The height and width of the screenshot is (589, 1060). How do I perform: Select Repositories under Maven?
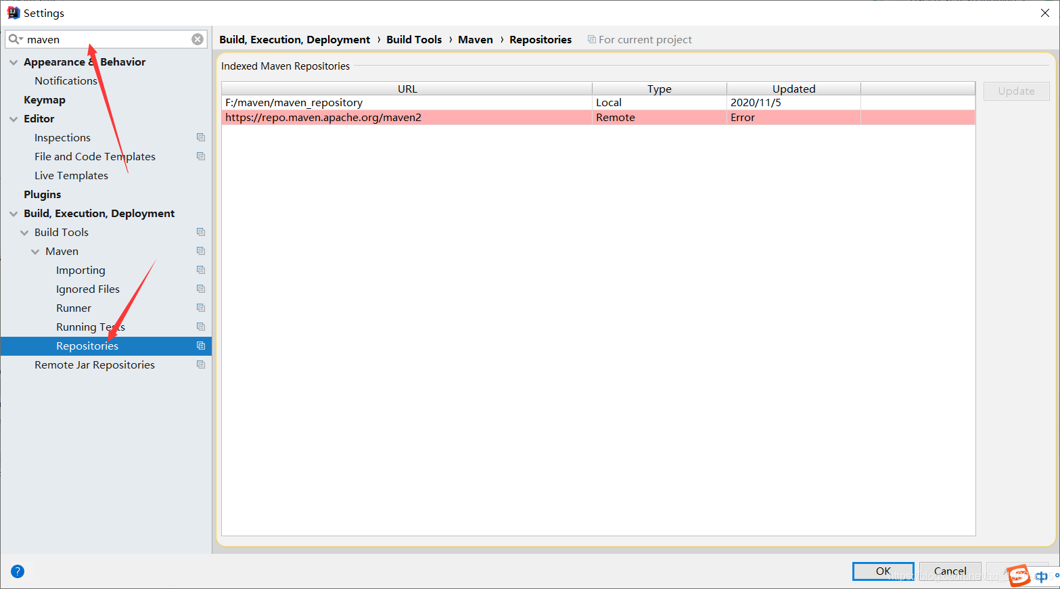[87, 346]
